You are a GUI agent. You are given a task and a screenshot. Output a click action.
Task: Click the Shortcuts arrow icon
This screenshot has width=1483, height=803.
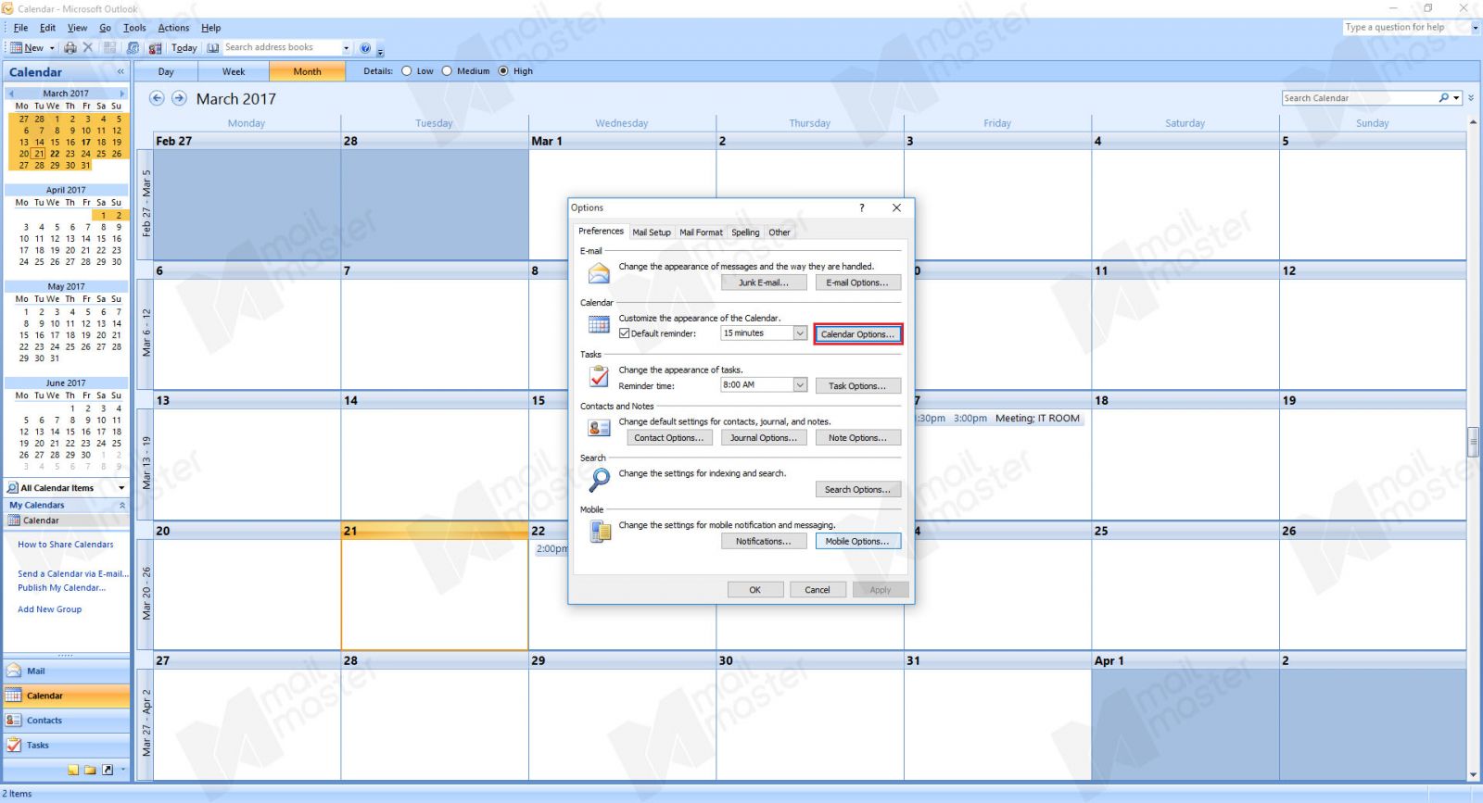108,770
